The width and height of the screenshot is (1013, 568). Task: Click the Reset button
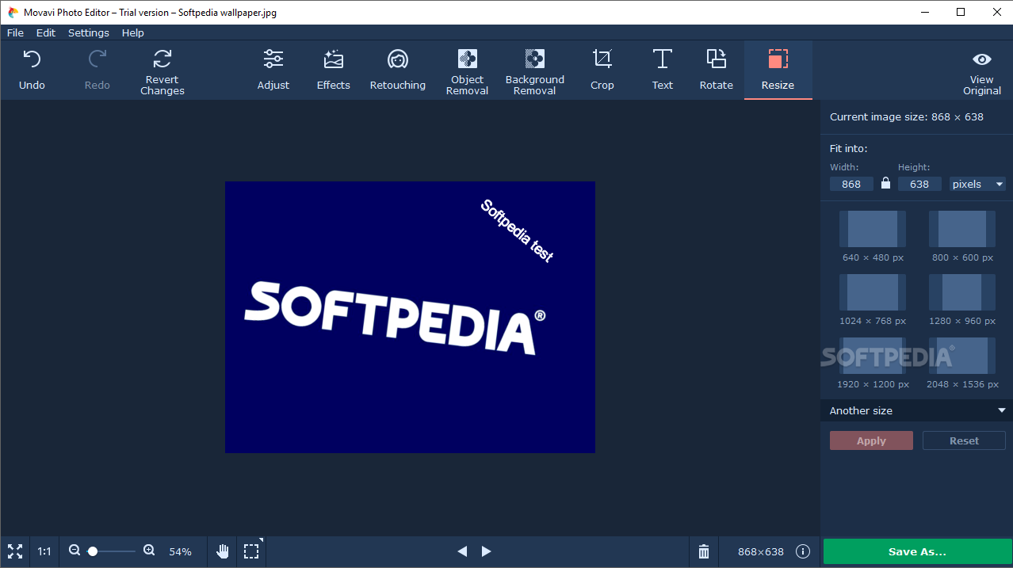click(x=964, y=440)
